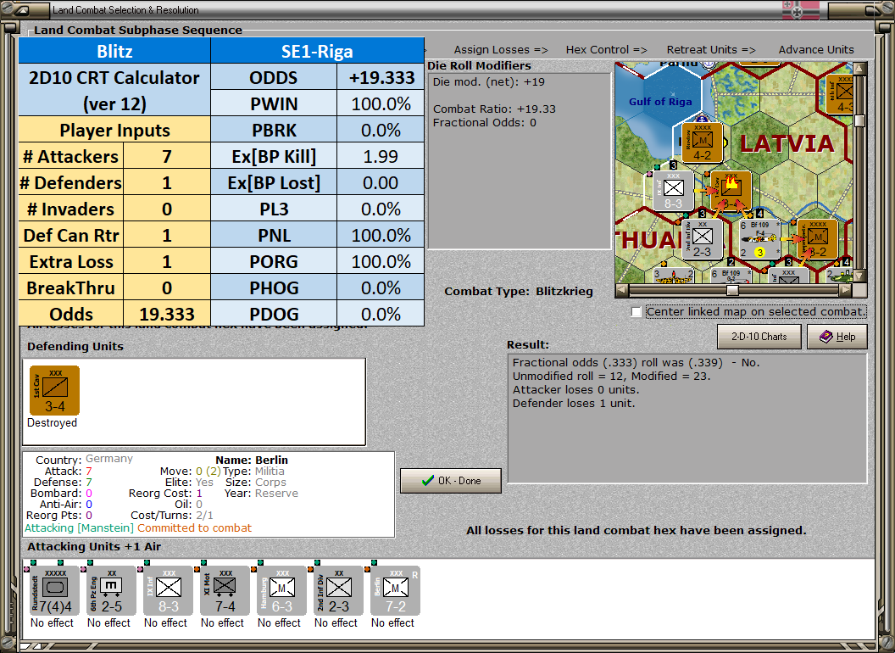
Task: Click the map's scroll down arrow
Action: point(859,276)
